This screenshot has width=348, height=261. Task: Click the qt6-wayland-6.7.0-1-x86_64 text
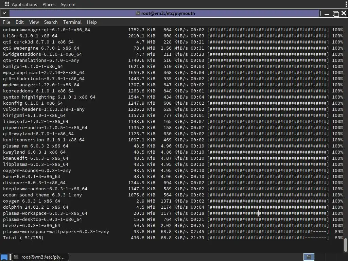[x=38, y=134]
